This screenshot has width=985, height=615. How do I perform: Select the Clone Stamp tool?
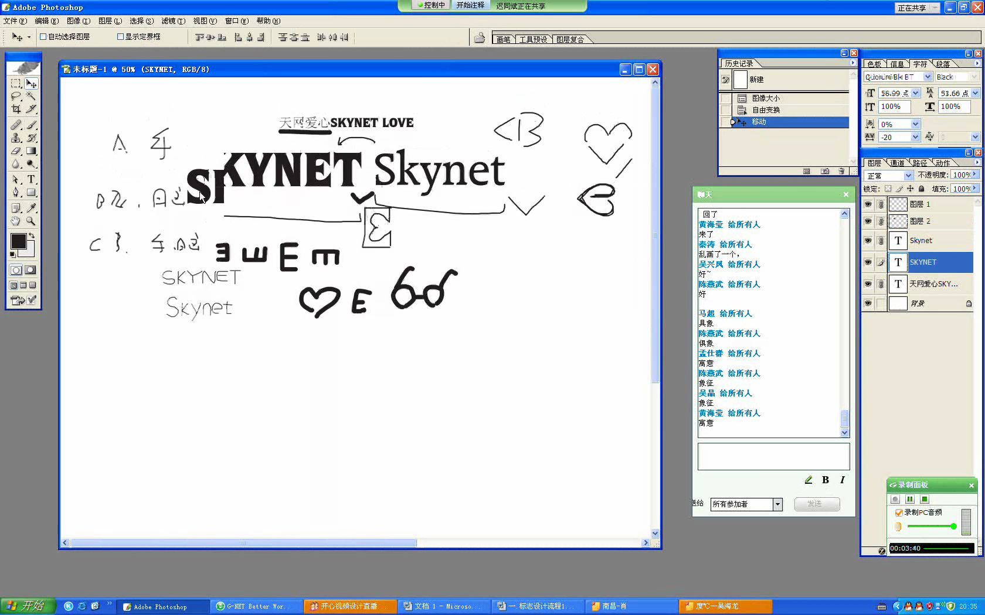coord(16,138)
